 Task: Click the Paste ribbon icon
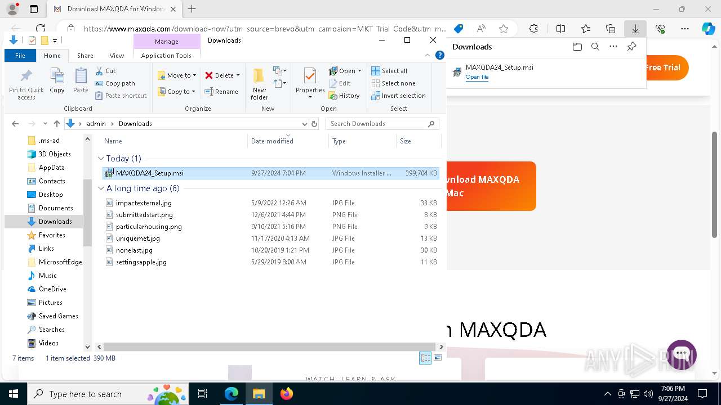pyautogui.click(x=81, y=81)
